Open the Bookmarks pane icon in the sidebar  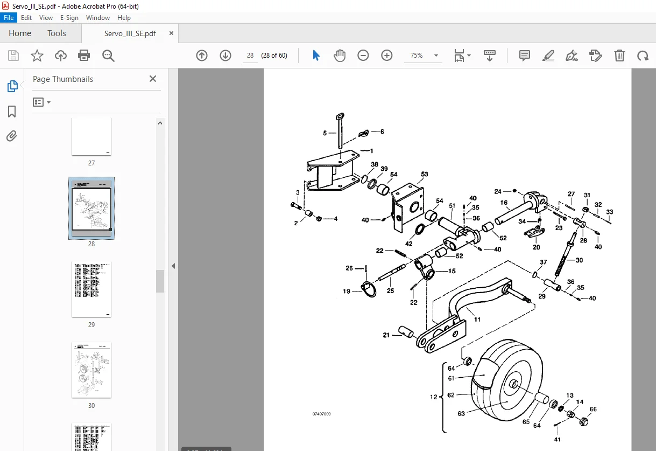click(12, 112)
